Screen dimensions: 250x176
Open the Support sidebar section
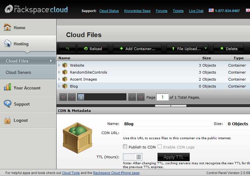[28, 104]
